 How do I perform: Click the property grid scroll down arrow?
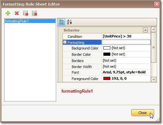(x=153, y=79)
